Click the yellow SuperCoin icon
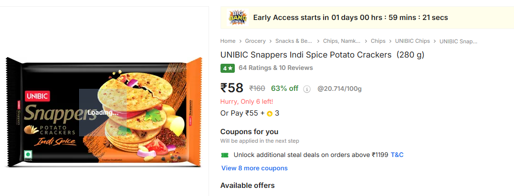The height and width of the screenshot is (196, 514). [x=270, y=114]
